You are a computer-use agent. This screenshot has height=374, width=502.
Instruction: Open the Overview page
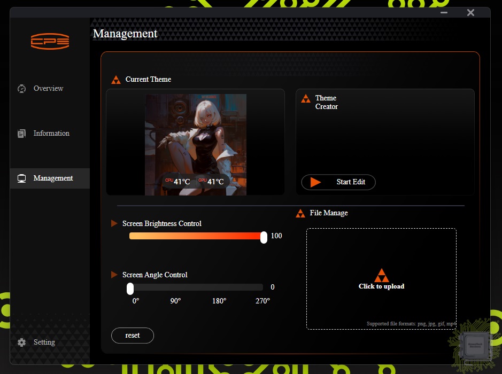(50, 89)
